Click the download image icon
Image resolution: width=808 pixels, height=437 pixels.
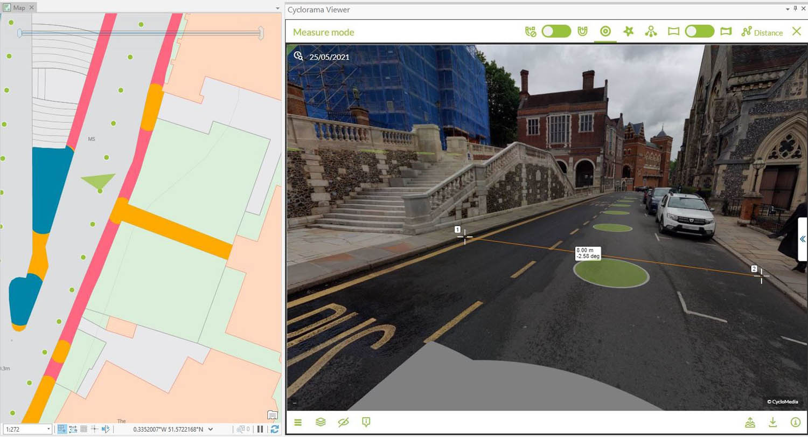772,422
